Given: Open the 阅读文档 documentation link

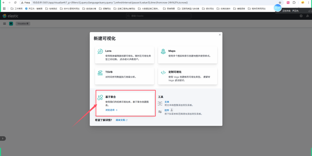Looking at the screenshot, I should point(122,120).
